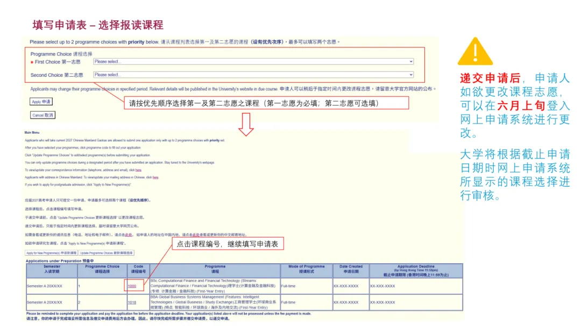The image size is (581, 326).
Task: Click 'here' link for Chinese mailing address
Action: (x=155, y=177)
